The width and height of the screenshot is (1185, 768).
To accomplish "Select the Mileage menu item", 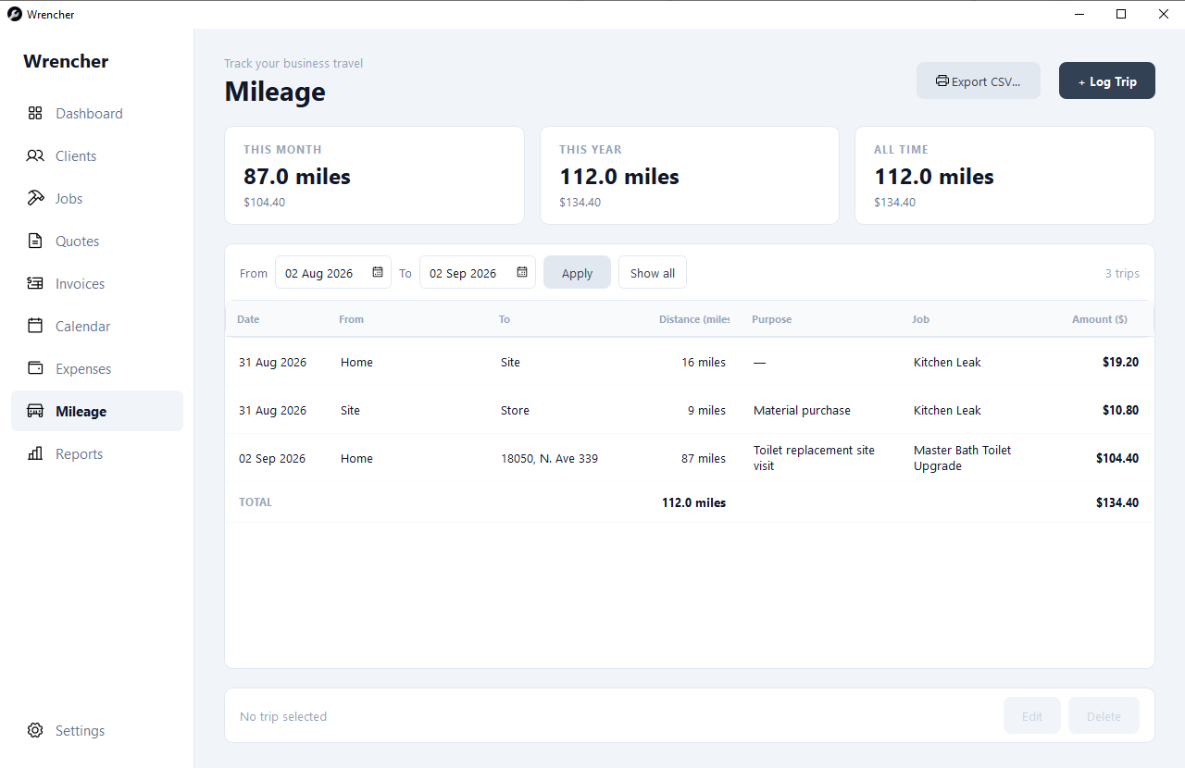I will (x=97, y=411).
